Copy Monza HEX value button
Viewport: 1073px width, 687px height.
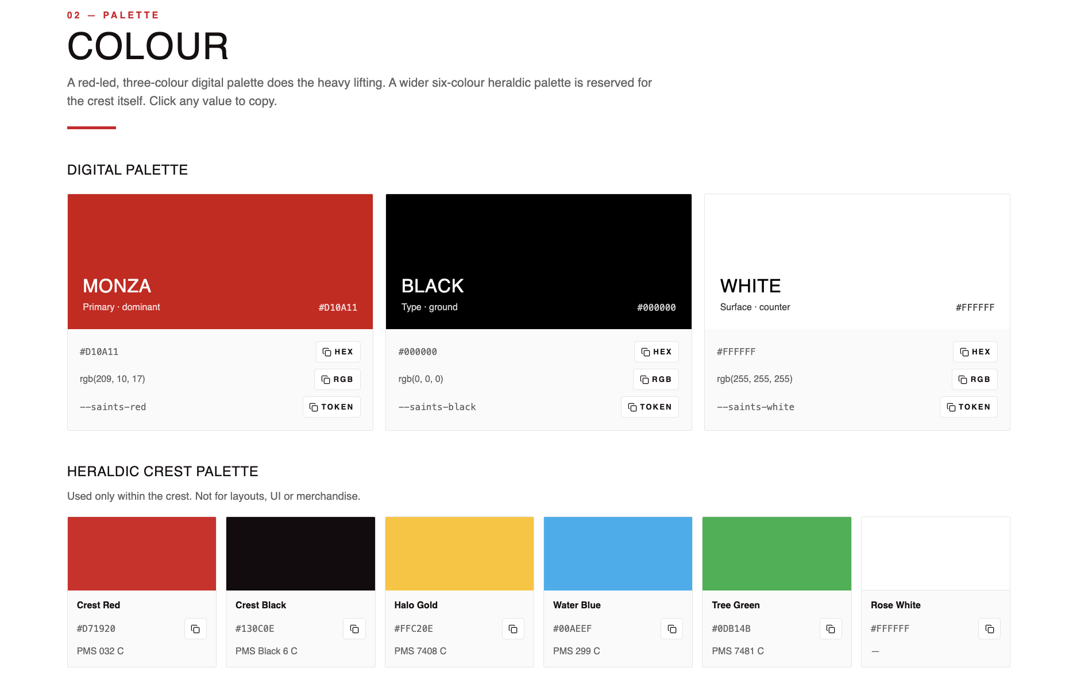click(338, 352)
